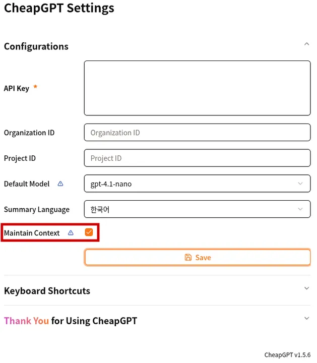
Task: Click the chevron icon of Configurations section
Action: [306, 44]
